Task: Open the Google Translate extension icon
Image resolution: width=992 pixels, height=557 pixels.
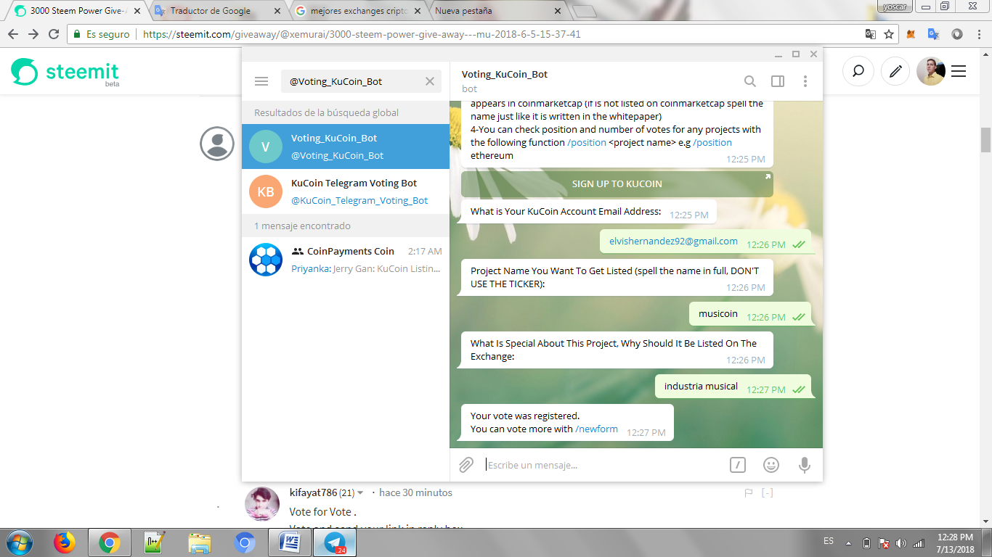Action: pos(934,34)
